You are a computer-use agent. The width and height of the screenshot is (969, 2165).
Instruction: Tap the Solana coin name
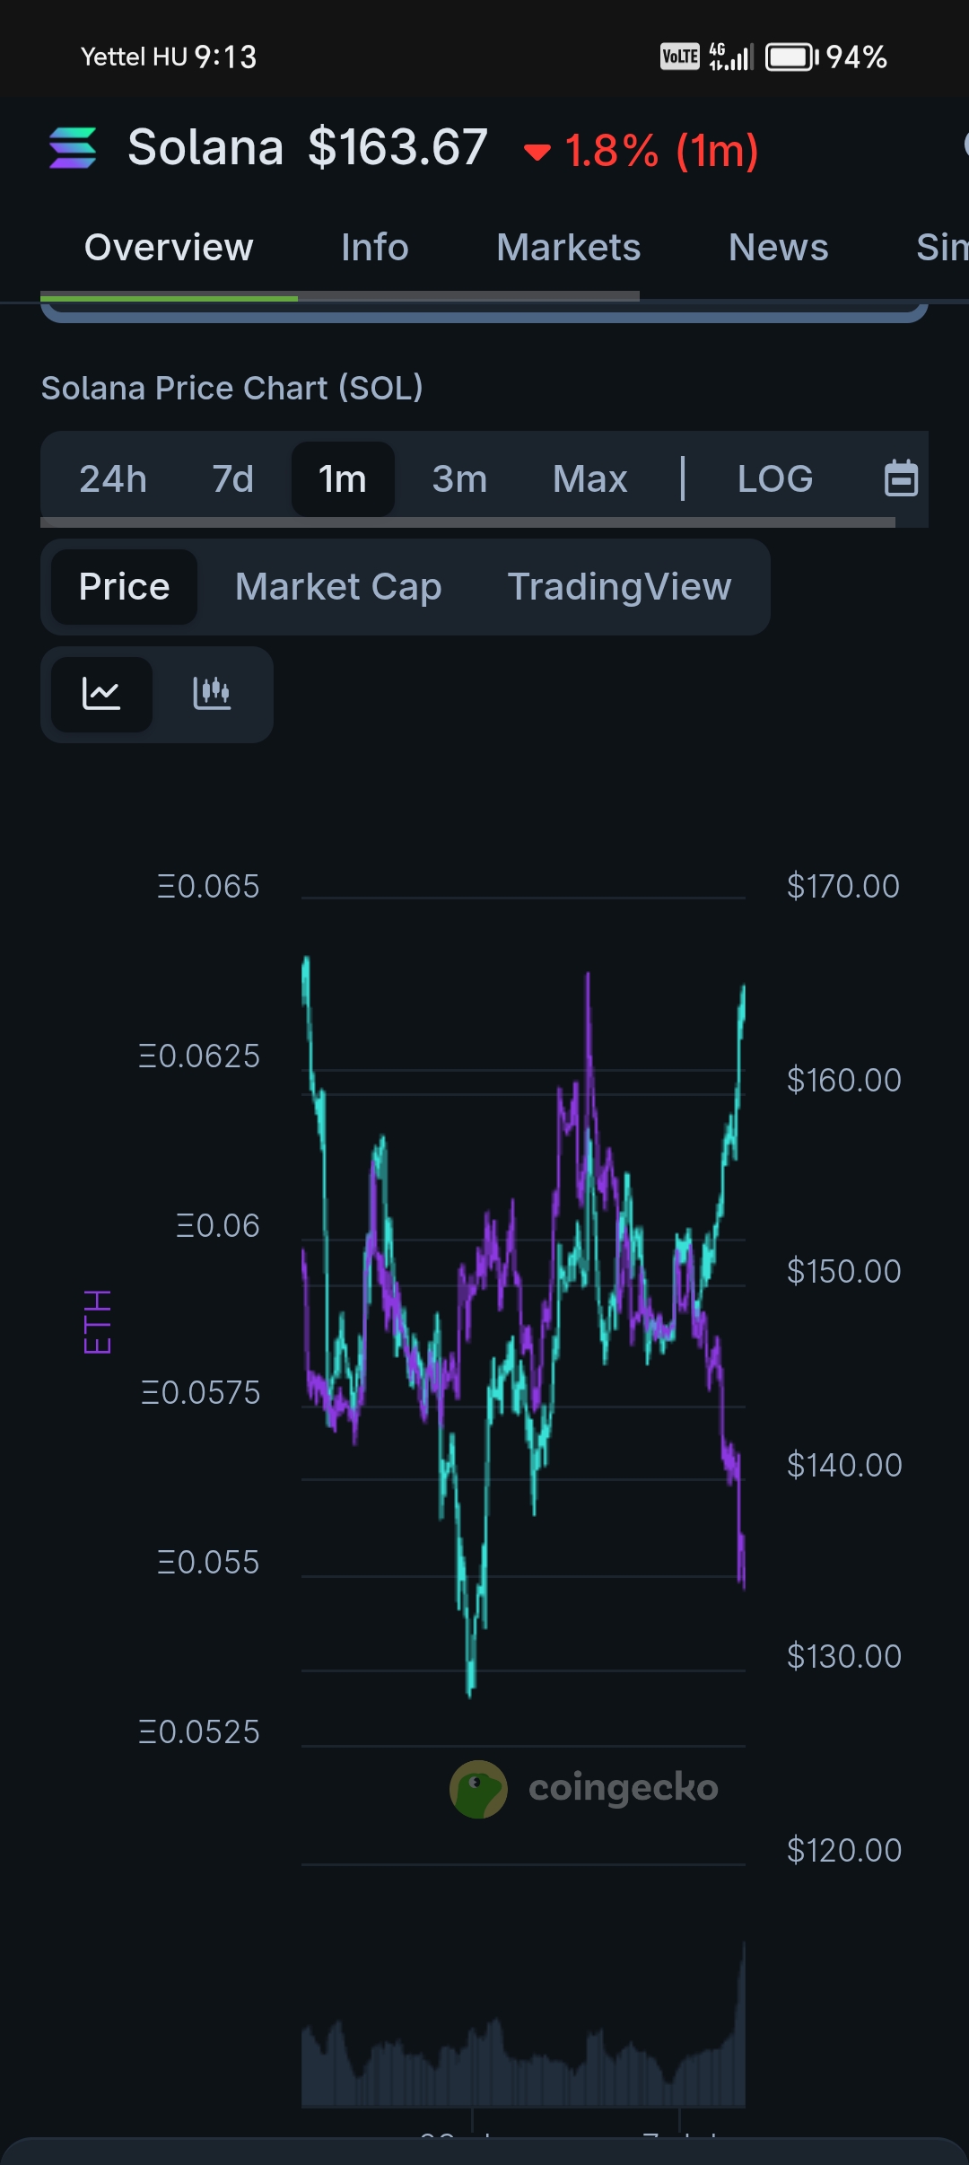click(205, 147)
